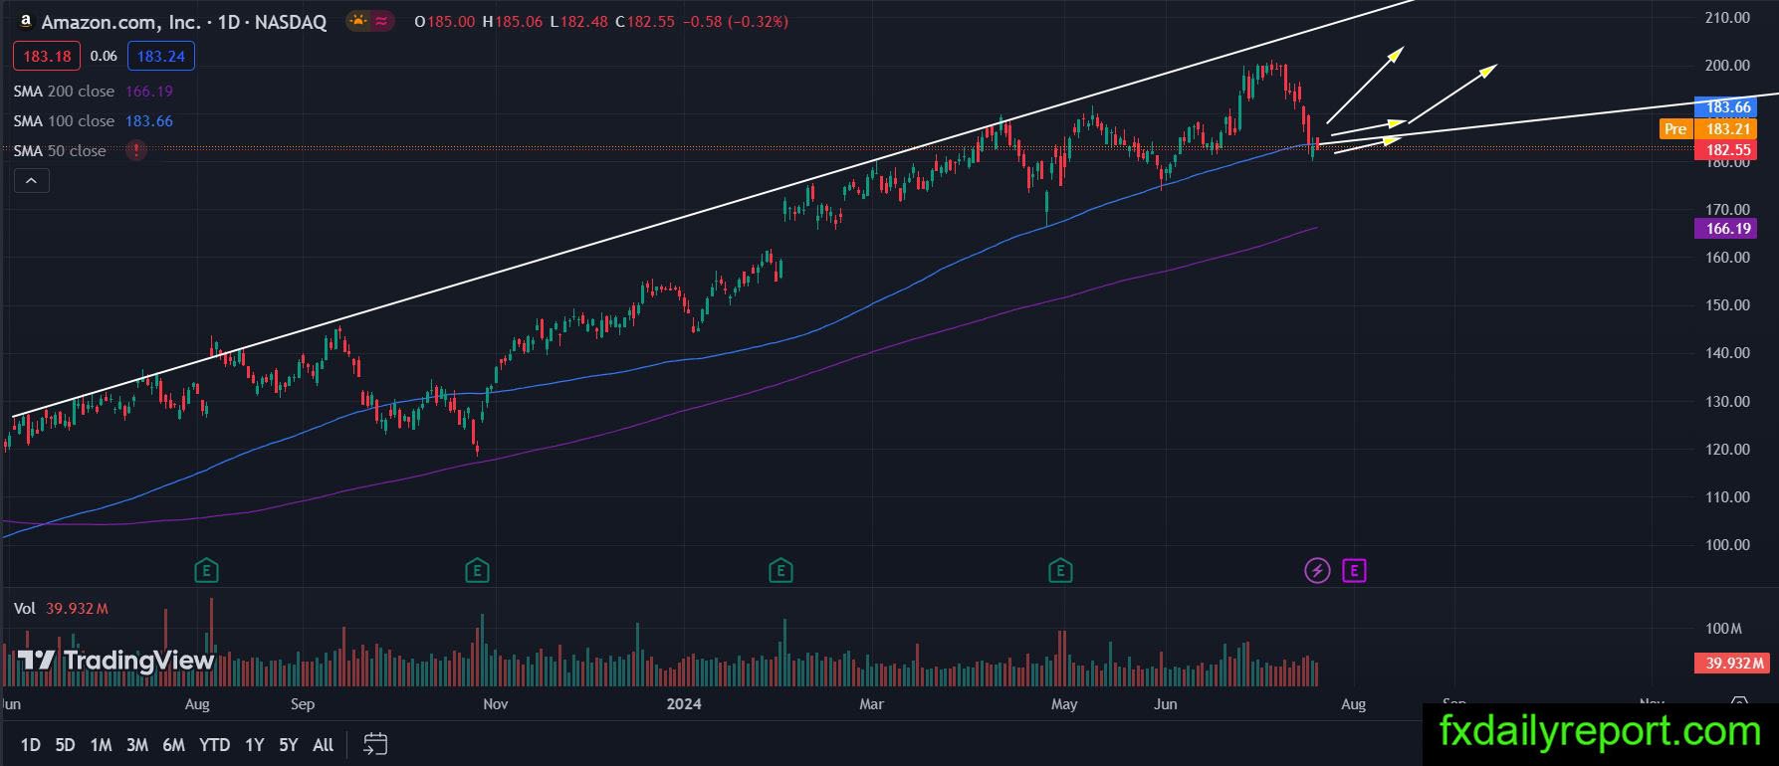Open the earnings marker near May 2024
The image size is (1779, 766).
(1060, 571)
